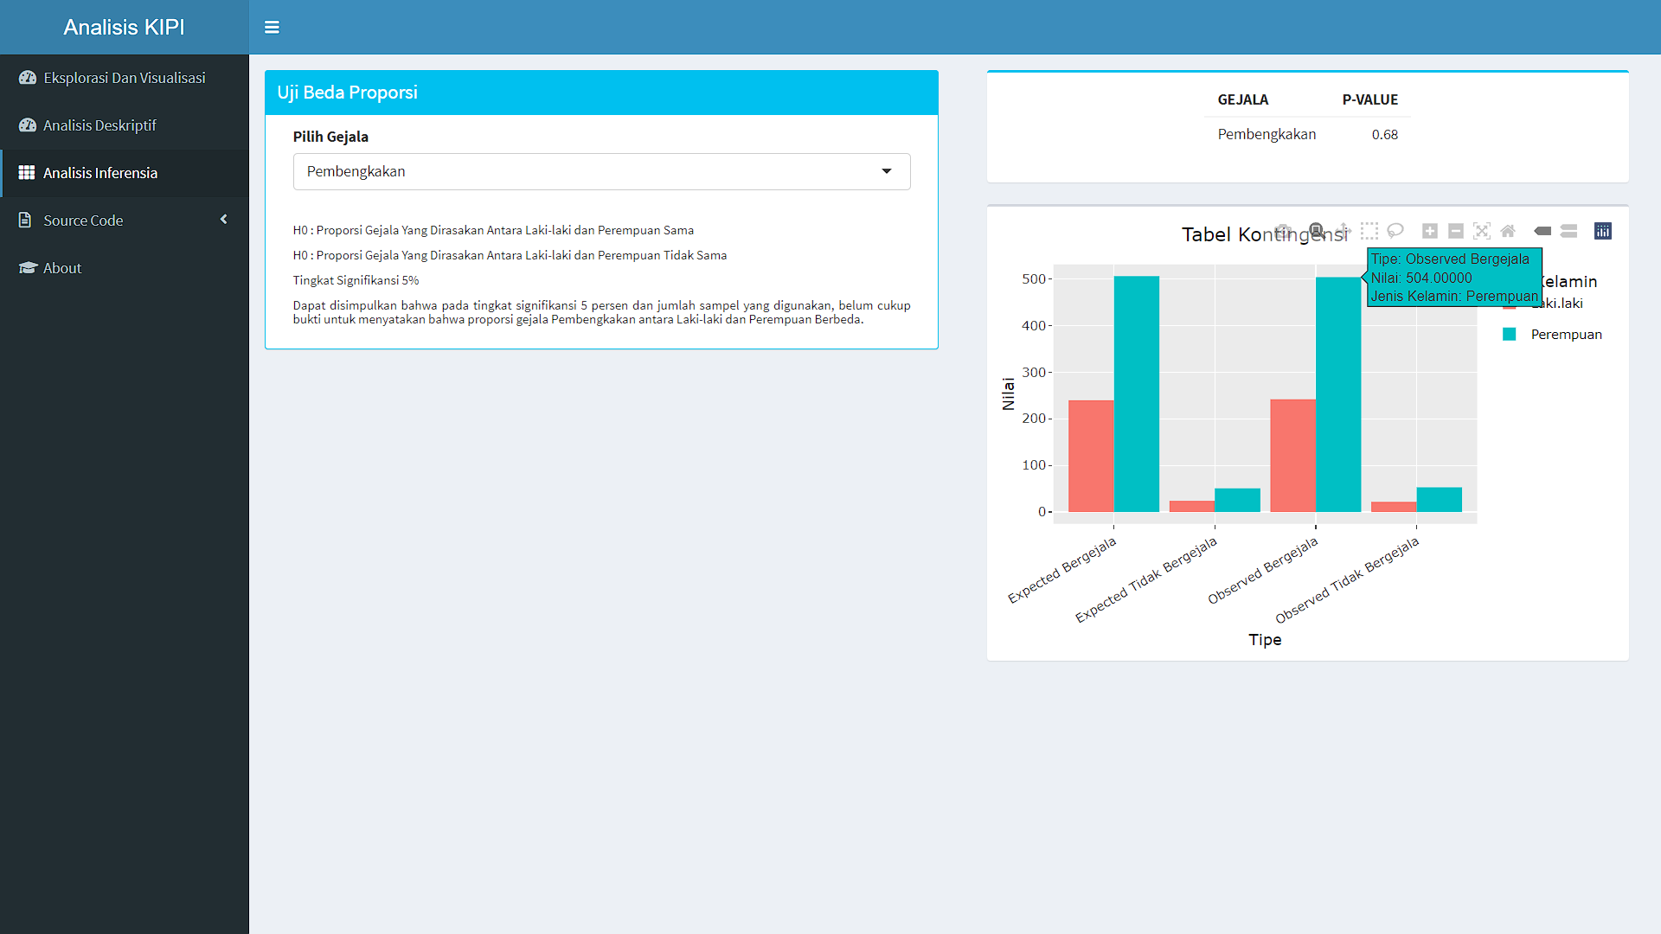Click the chart Zoom In button
1661x934 pixels.
click(x=1430, y=231)
